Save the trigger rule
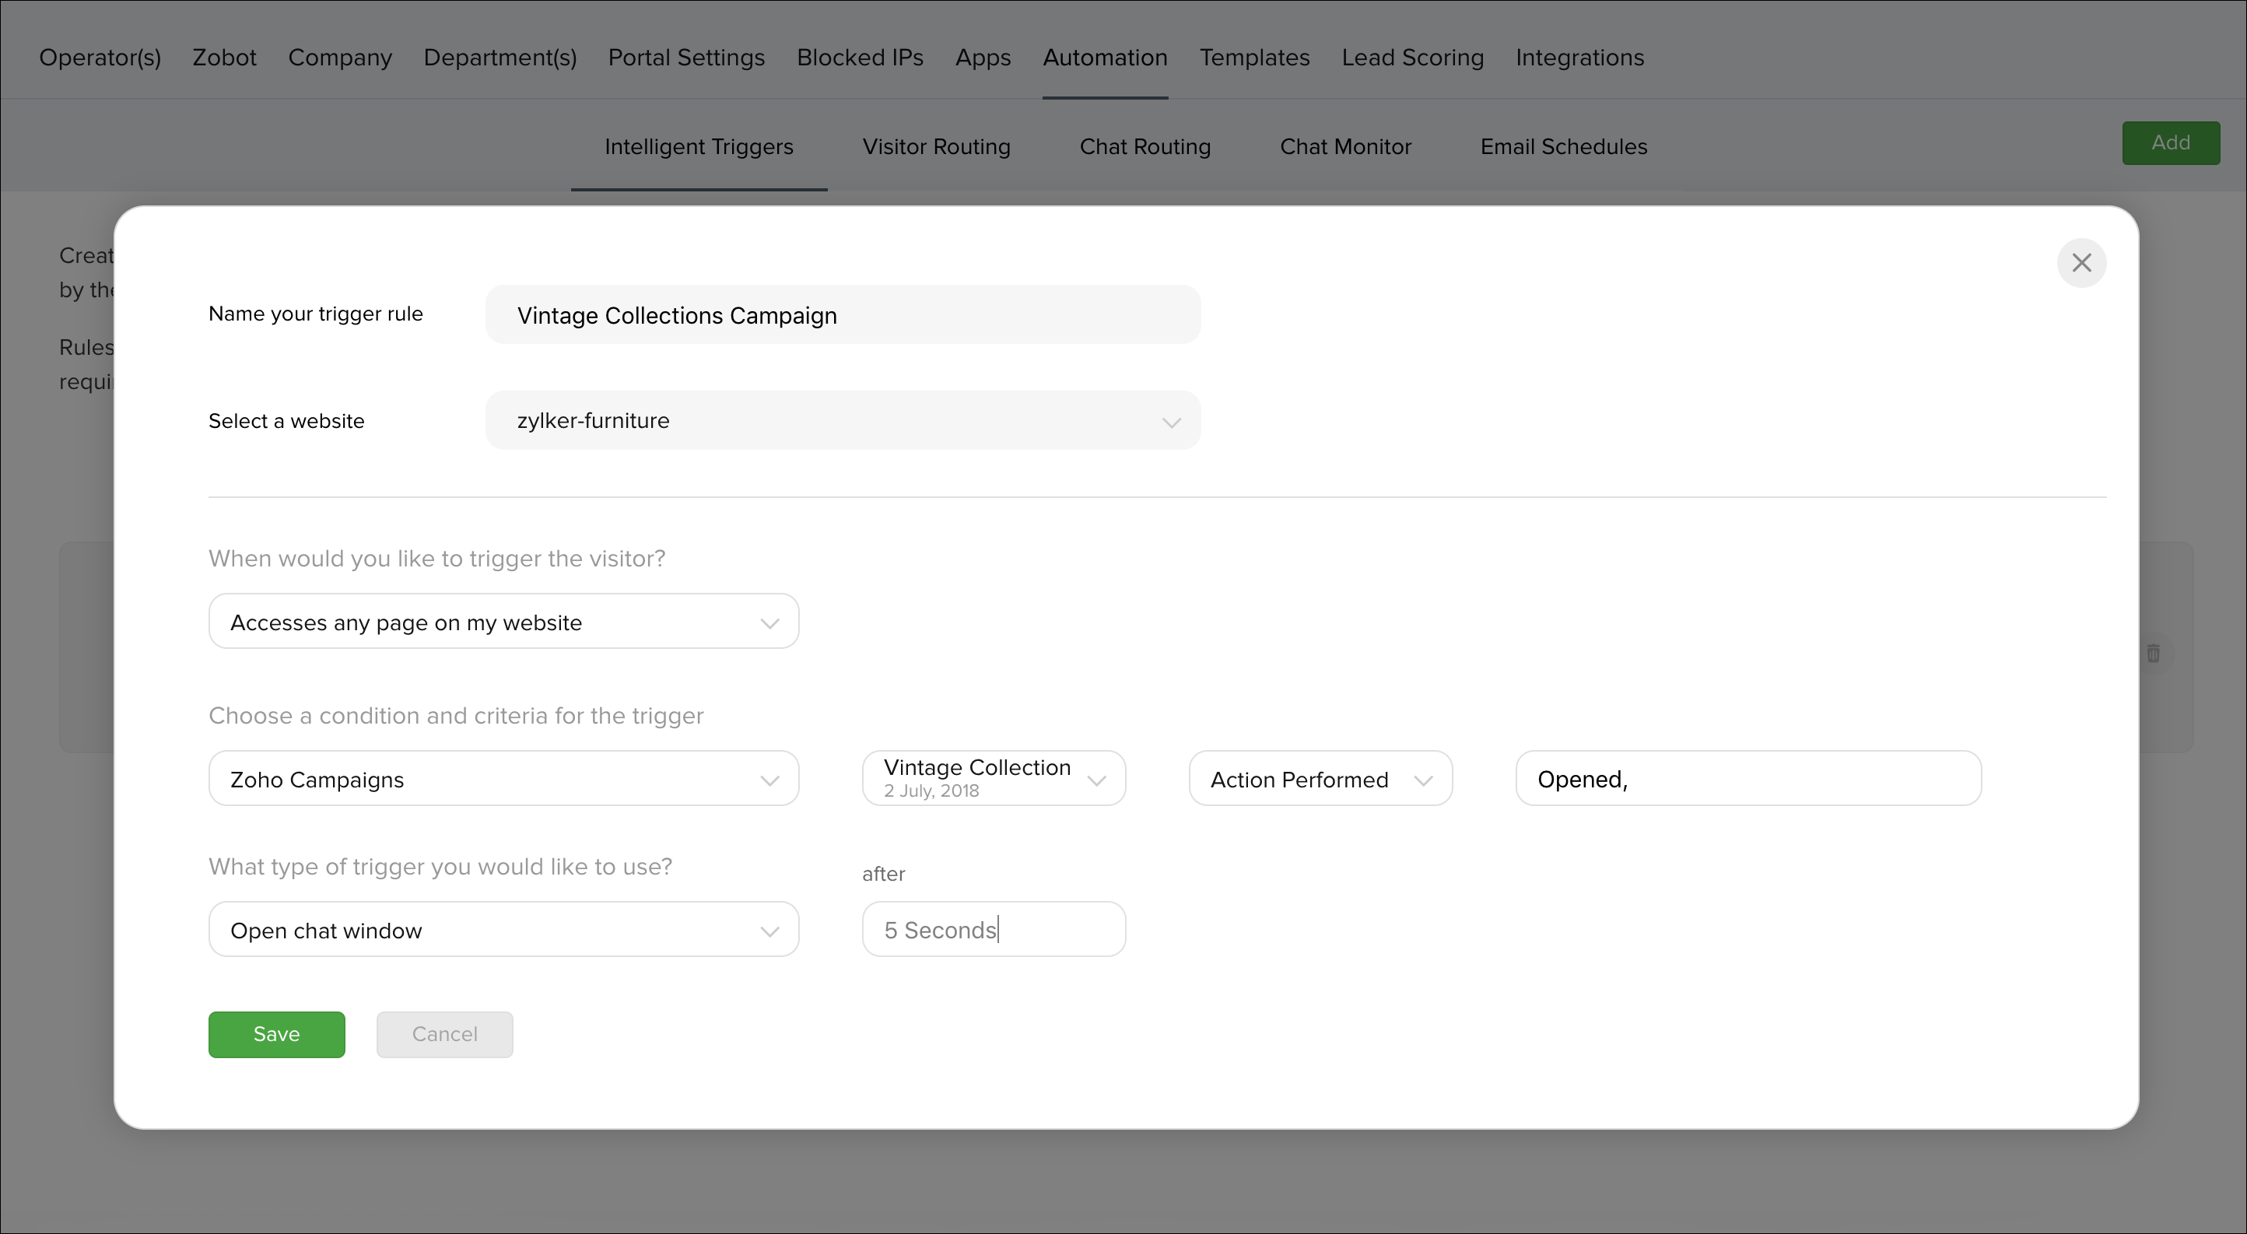This screenshot has height=1234, width=2247. pyautogui.click(x=276, y=1034)
